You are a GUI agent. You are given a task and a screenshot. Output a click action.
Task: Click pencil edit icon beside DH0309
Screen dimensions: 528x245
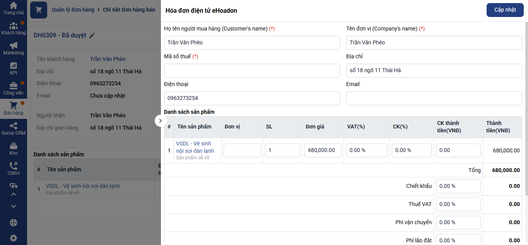[x=92, y=35]
